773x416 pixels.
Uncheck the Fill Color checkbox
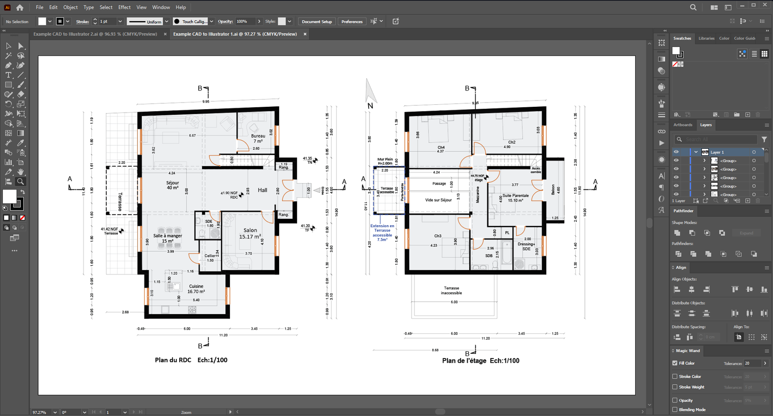pos(675,363)
